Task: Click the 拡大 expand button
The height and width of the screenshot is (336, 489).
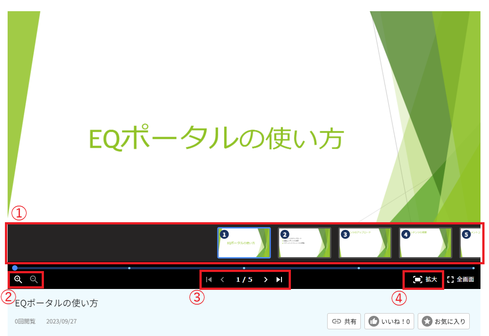Action: (425, 280)
